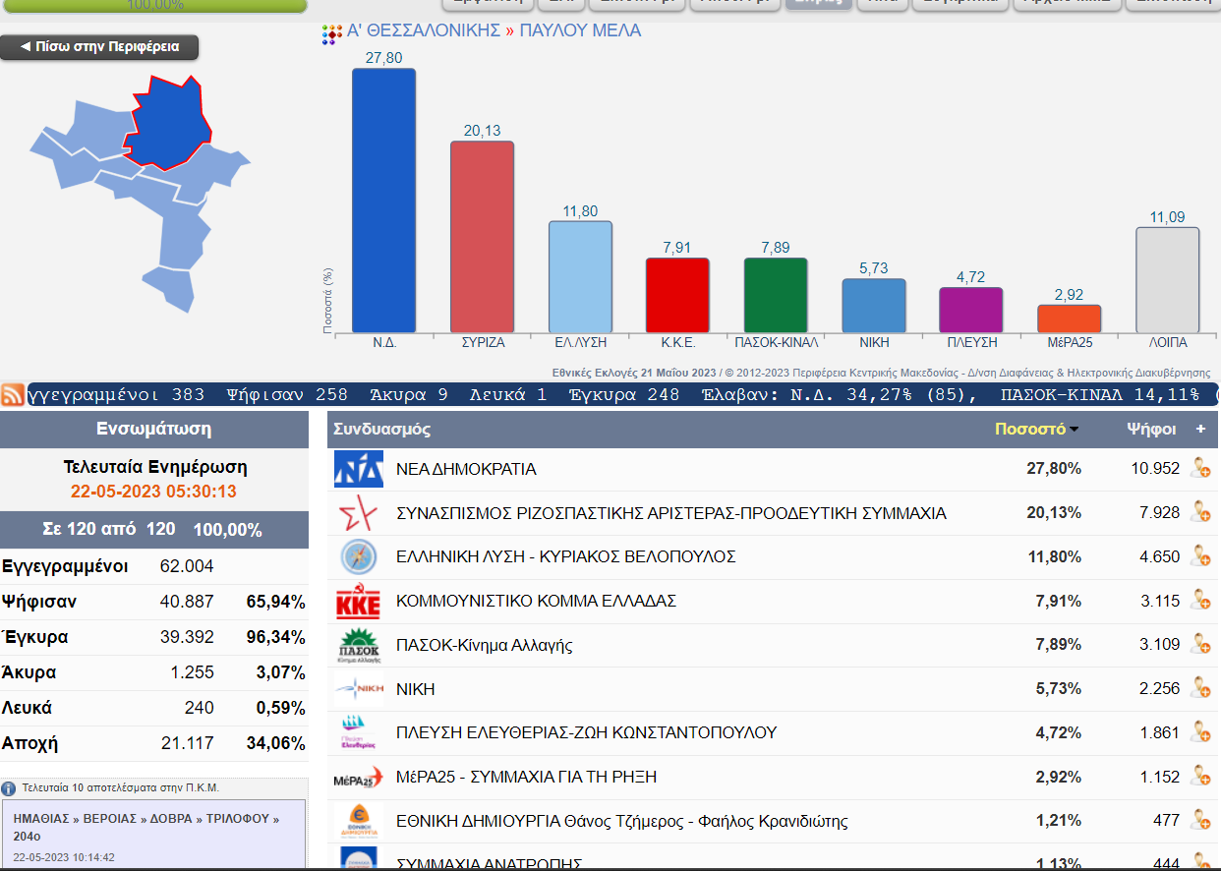The image size is (1221, 871).
Task: Click the ΣΥΡΙΖΑ star logo
Action: (x=358, y=513)
